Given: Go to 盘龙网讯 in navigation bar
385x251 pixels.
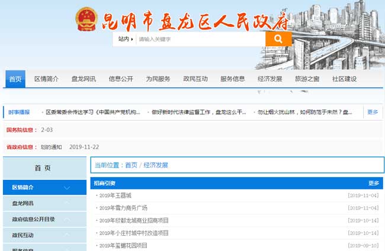Looking at the screenshot, I should (84, 79).
